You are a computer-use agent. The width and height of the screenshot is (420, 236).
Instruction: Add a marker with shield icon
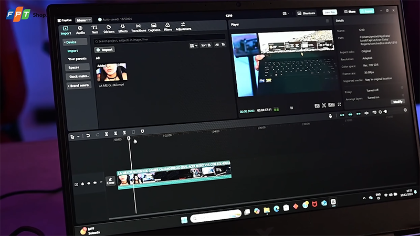pos(142,131)
